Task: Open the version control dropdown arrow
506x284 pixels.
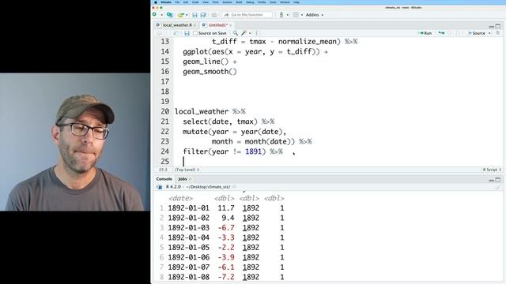Action: (x=287, y=15)
